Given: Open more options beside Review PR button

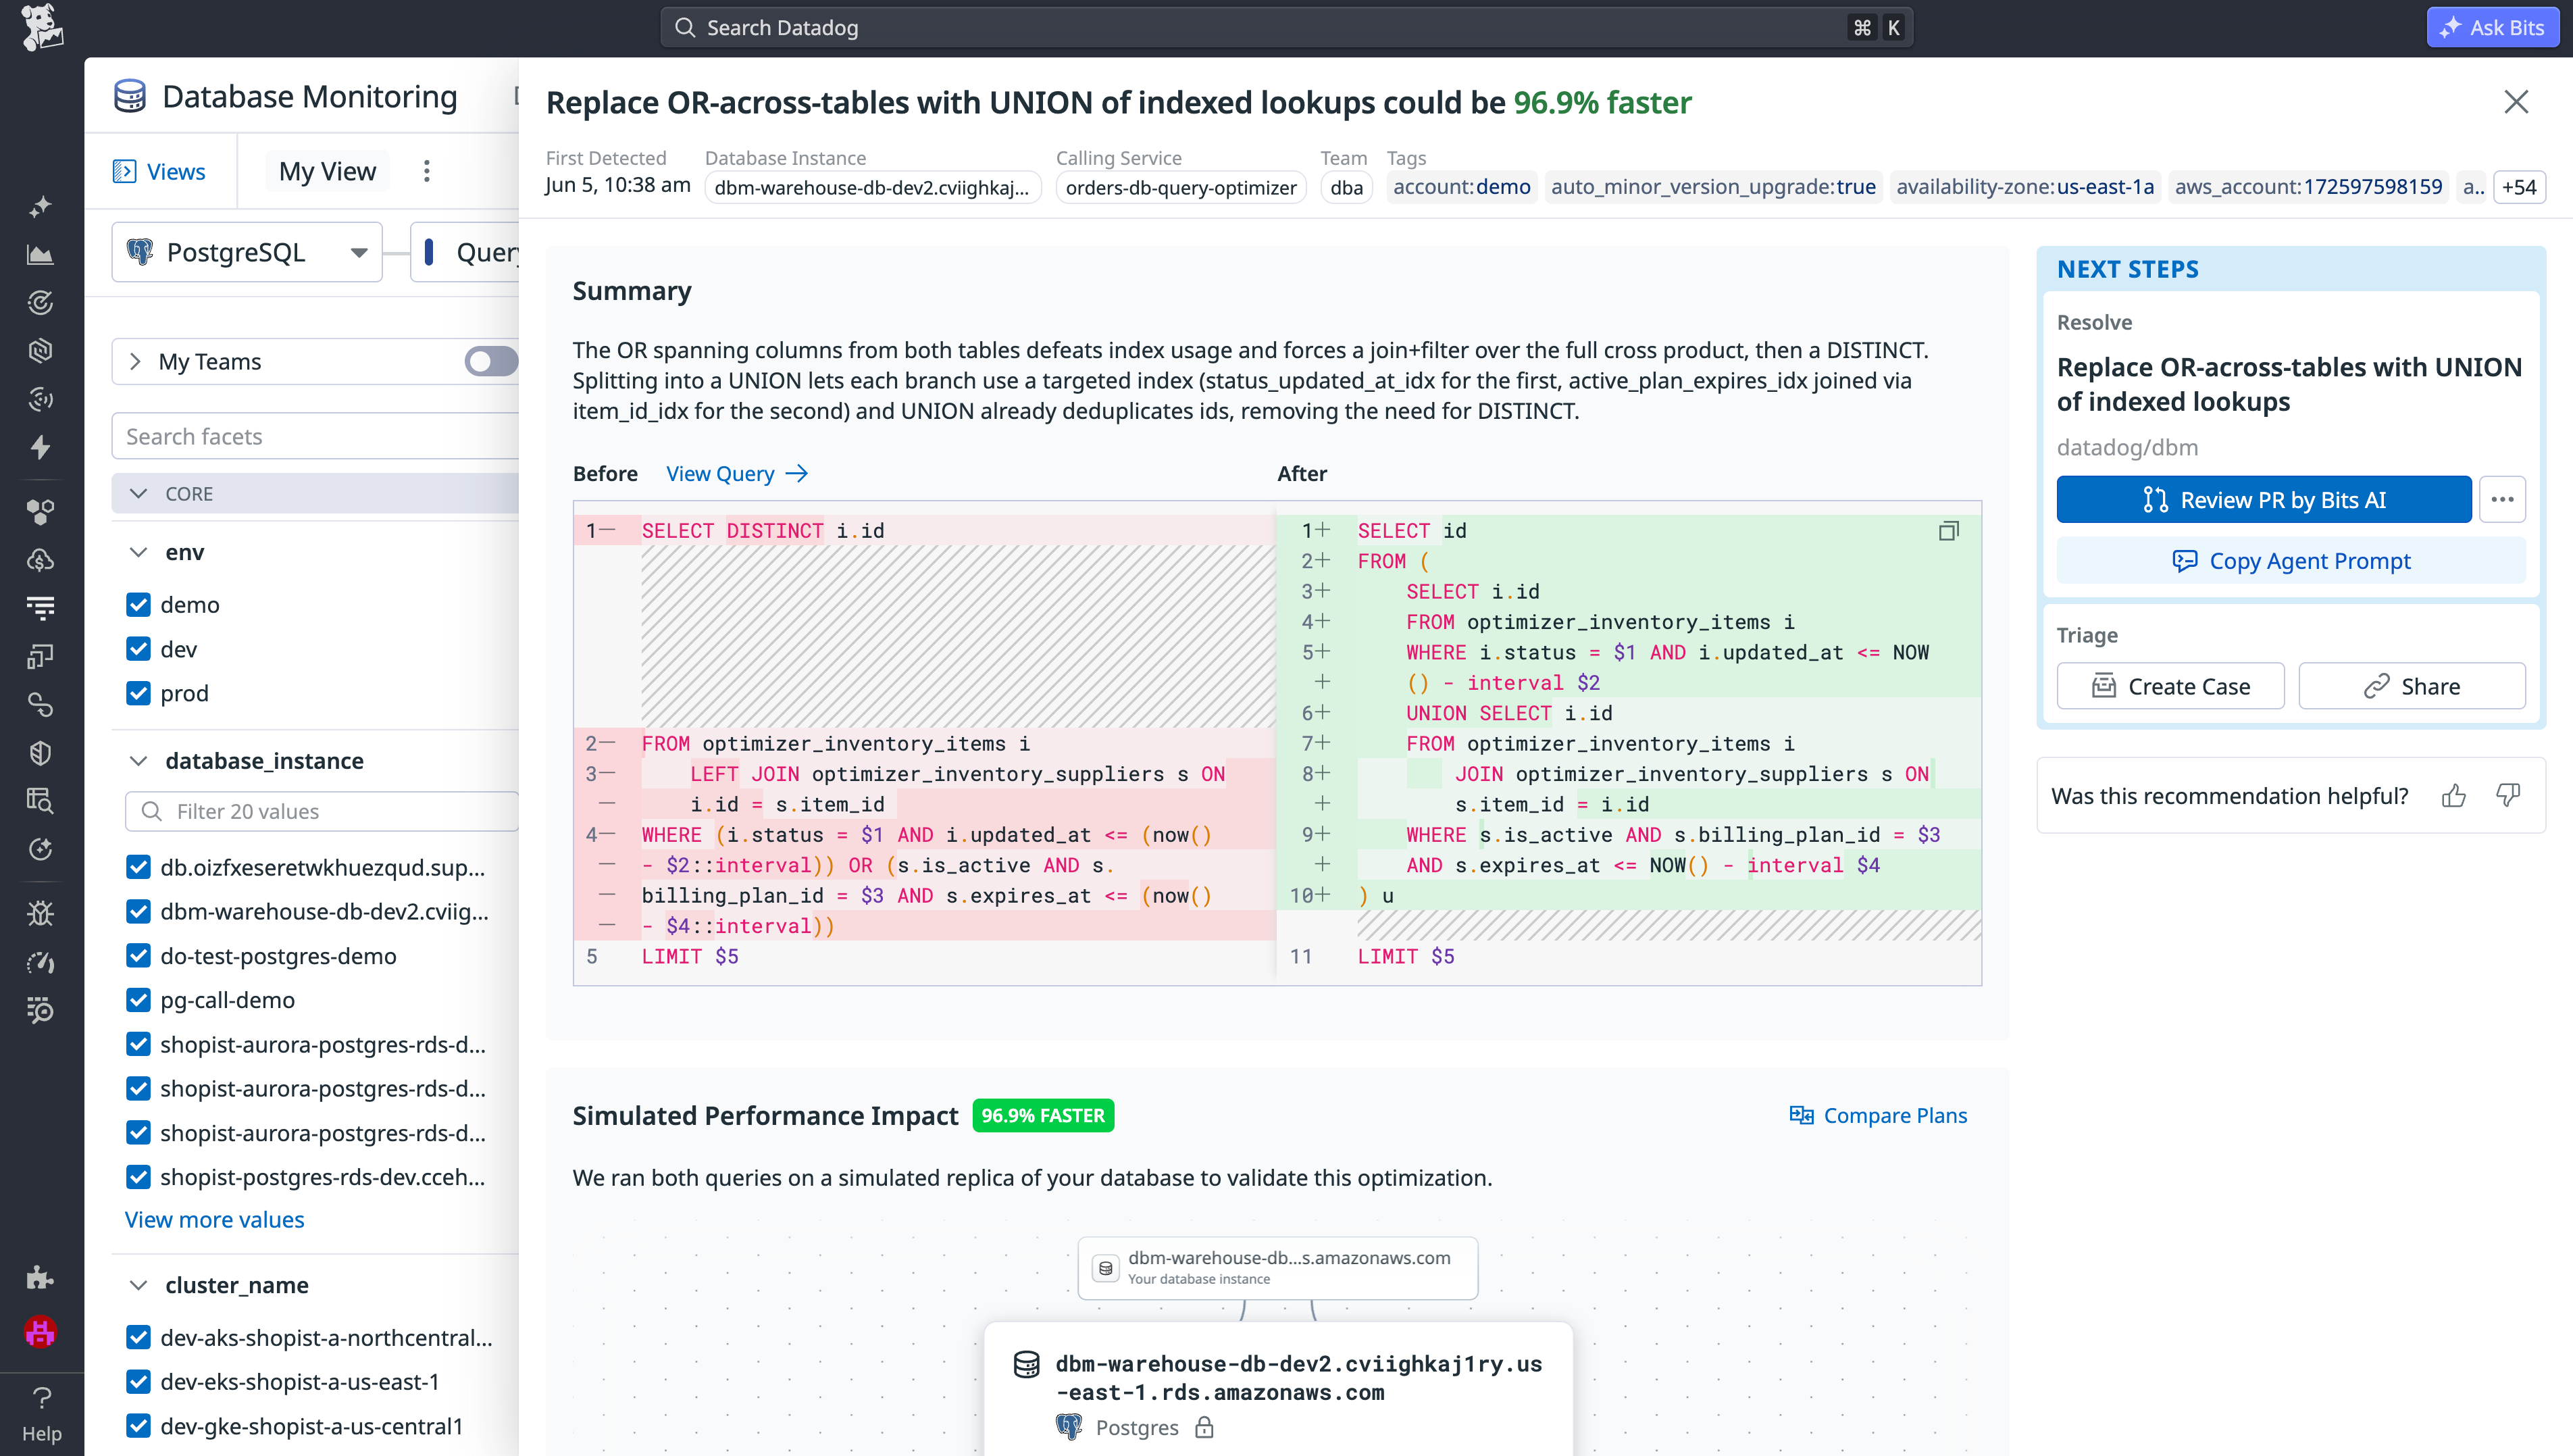Looking at the screenshot, I should pyautogui.click(x=2502, y=500).
